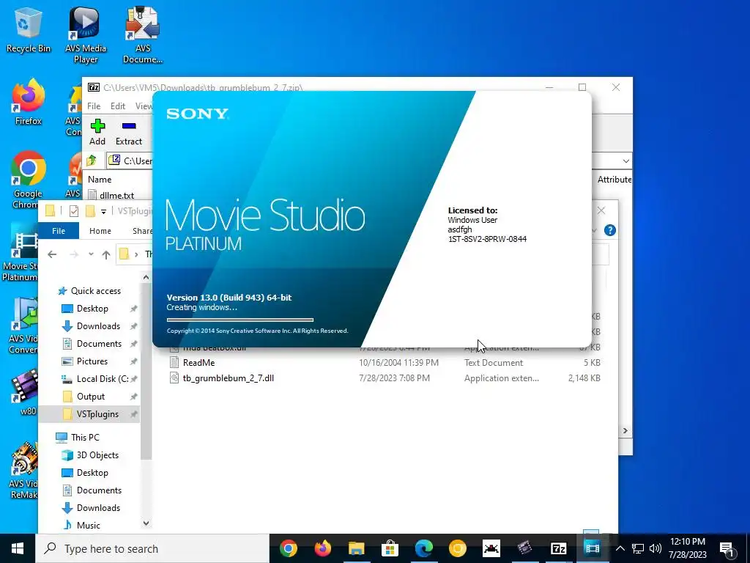
Task: Open Documents under Quick access
Action: tap(99, 344)
